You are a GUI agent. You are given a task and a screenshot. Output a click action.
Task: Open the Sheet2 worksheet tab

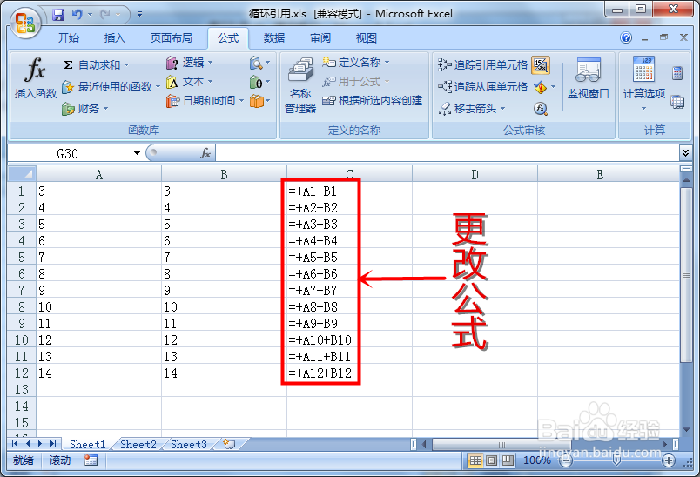(138, 445)
